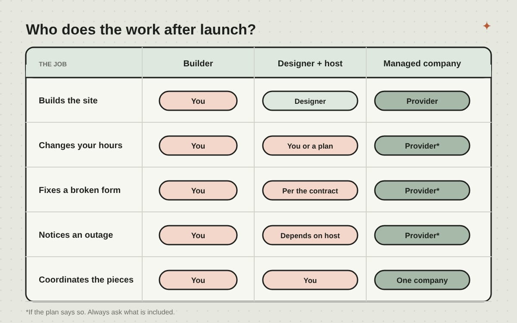Click the 'One company' pill
Image resolution: width=517 pixels, height=323 pixels.
click(422, 280)
